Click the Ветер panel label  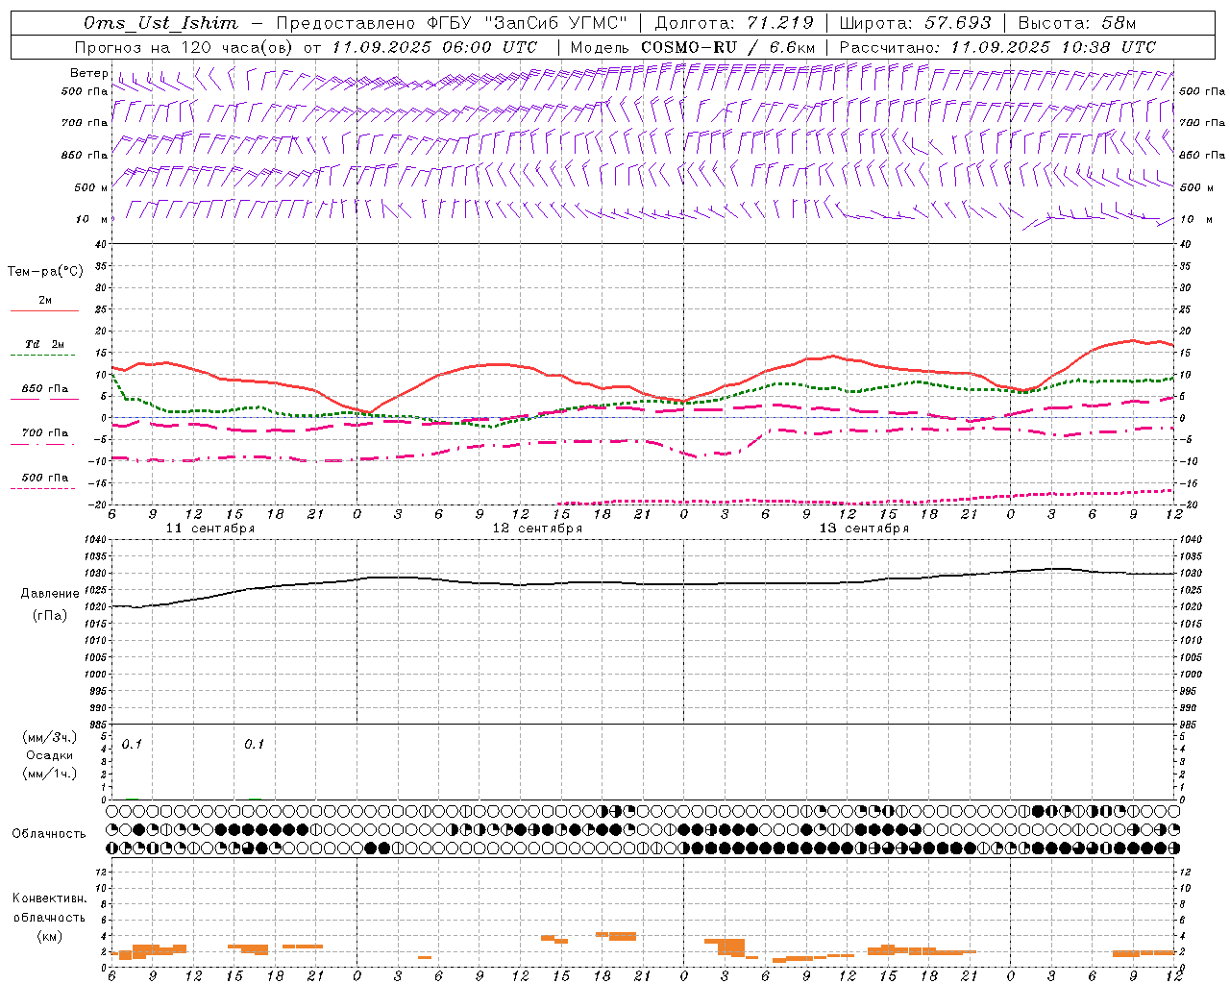(88, 73)
